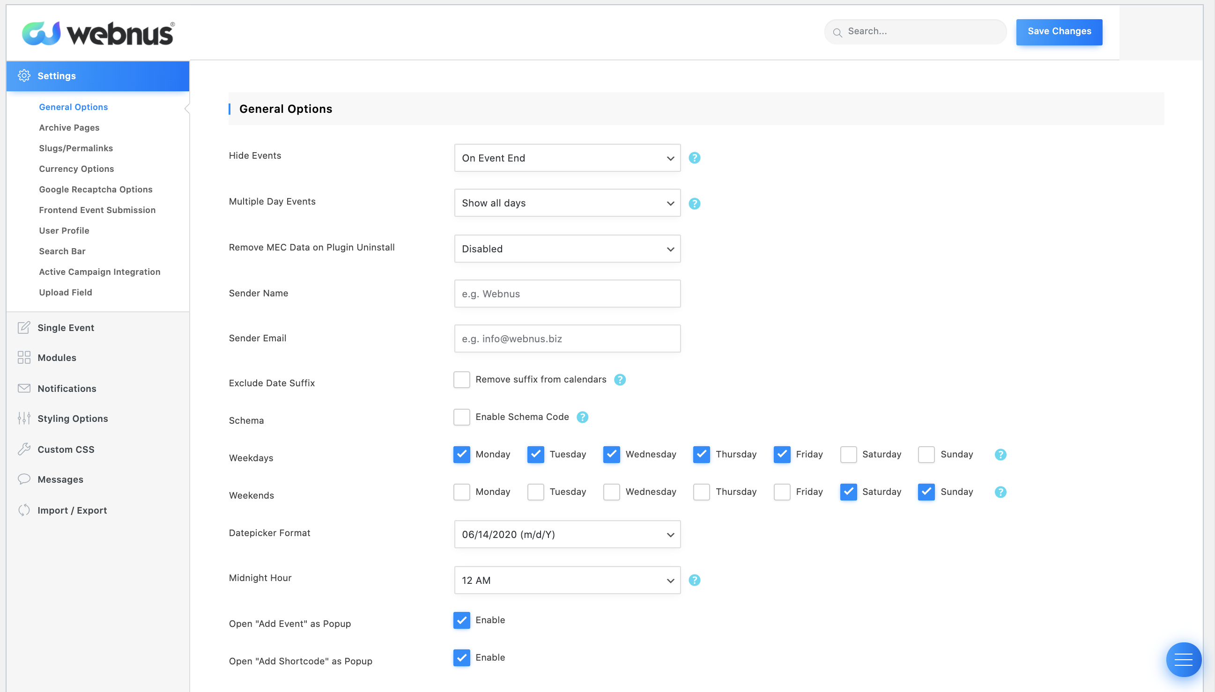Open Single Event via its pencil icon

pyautogui.click(x=24, y=327)
